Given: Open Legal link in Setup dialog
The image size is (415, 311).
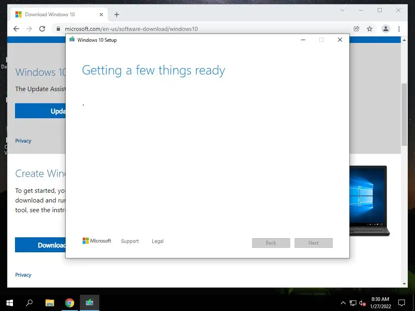Looking at the screenshot, I should [158, 241].
